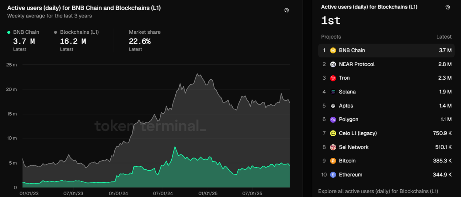Click the Tron logo icon
Screen dimensions: 461x197
(x=333, y=78)
